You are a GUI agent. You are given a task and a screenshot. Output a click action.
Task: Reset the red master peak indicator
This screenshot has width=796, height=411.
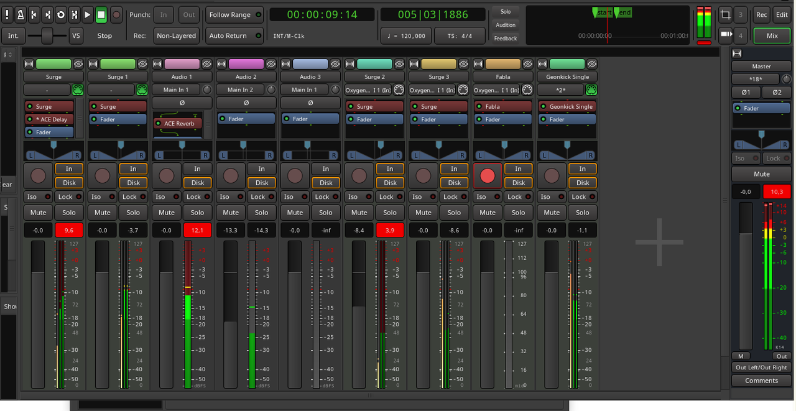pyautogui.click(x=704, y=42)
